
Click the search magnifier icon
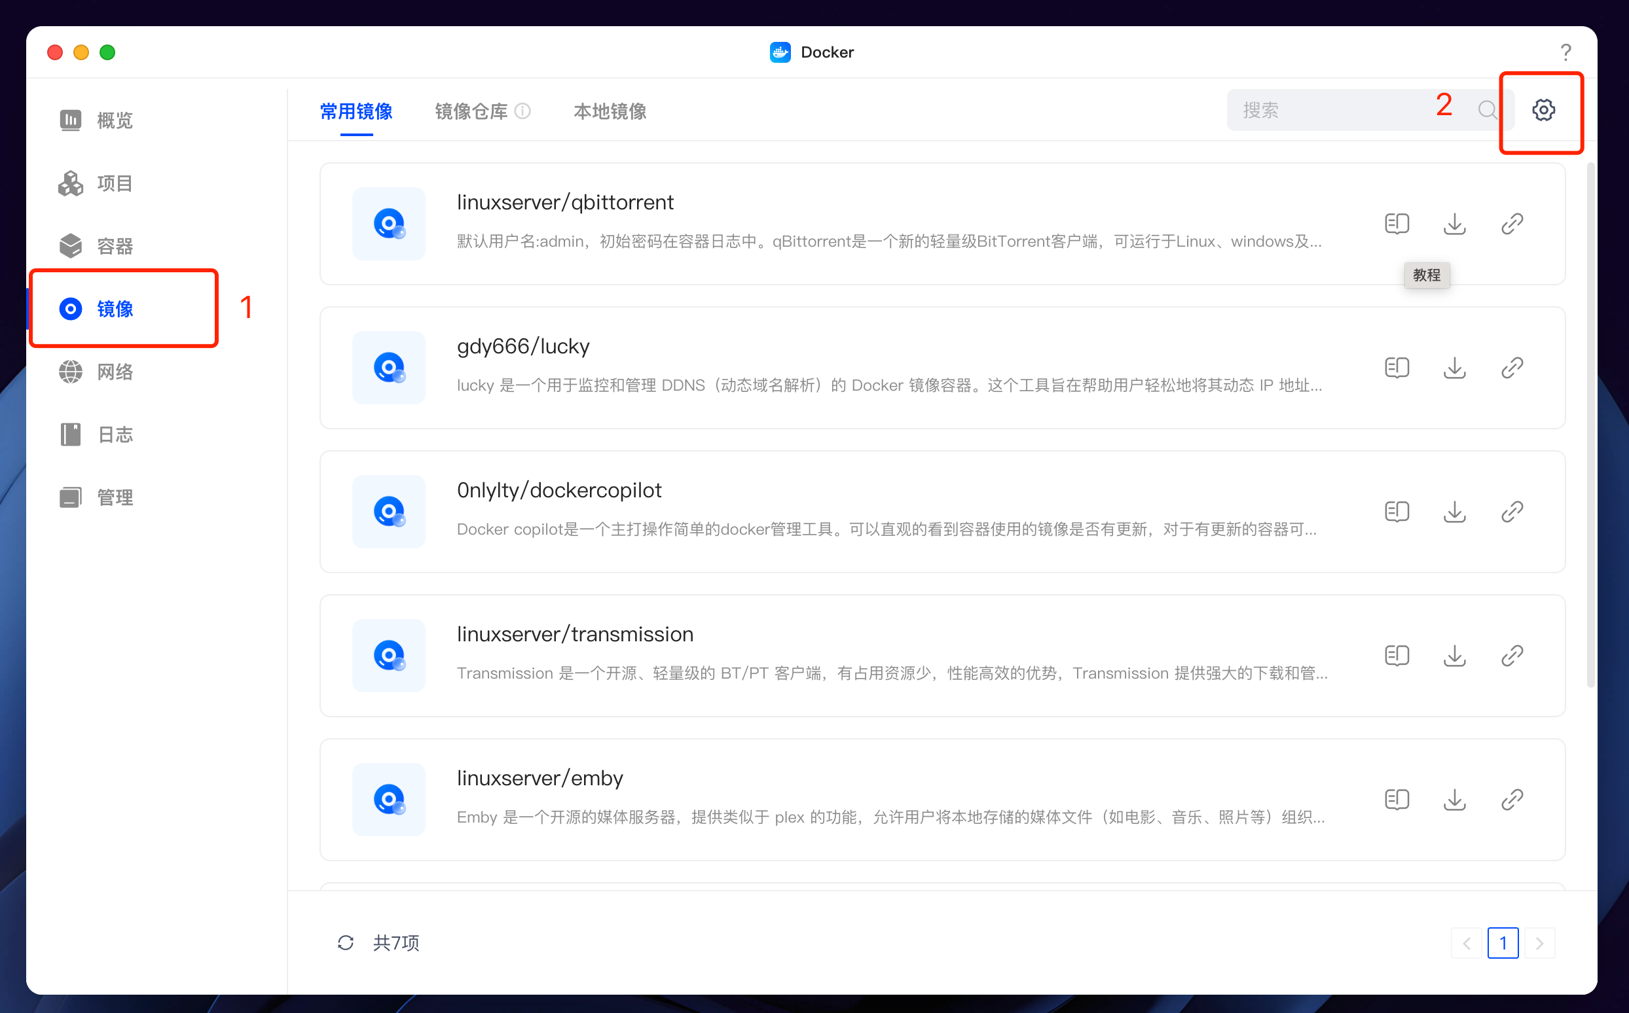click(1487, 110)
